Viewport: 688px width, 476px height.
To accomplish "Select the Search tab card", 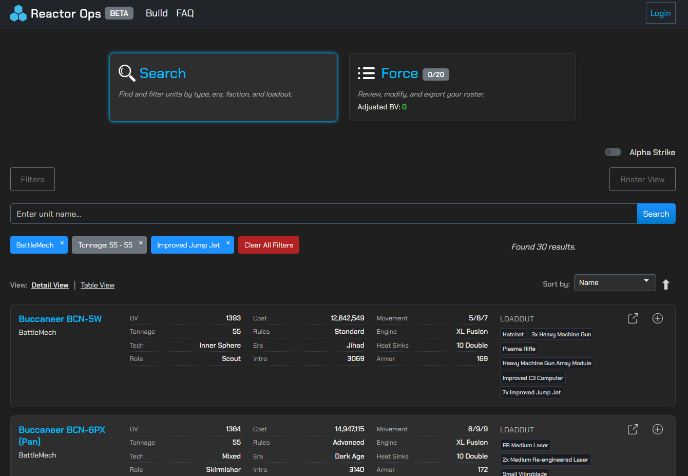I will pyautogui.click(x=223, y=87).
